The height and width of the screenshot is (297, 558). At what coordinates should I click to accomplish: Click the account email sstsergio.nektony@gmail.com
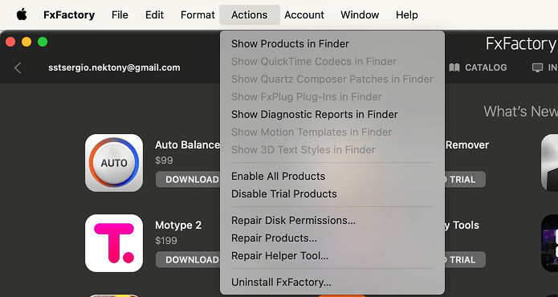point(114,67)
